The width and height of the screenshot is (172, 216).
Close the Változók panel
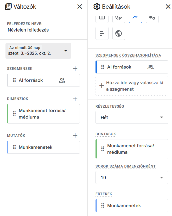pyautogui.click(x=80, y=7)
